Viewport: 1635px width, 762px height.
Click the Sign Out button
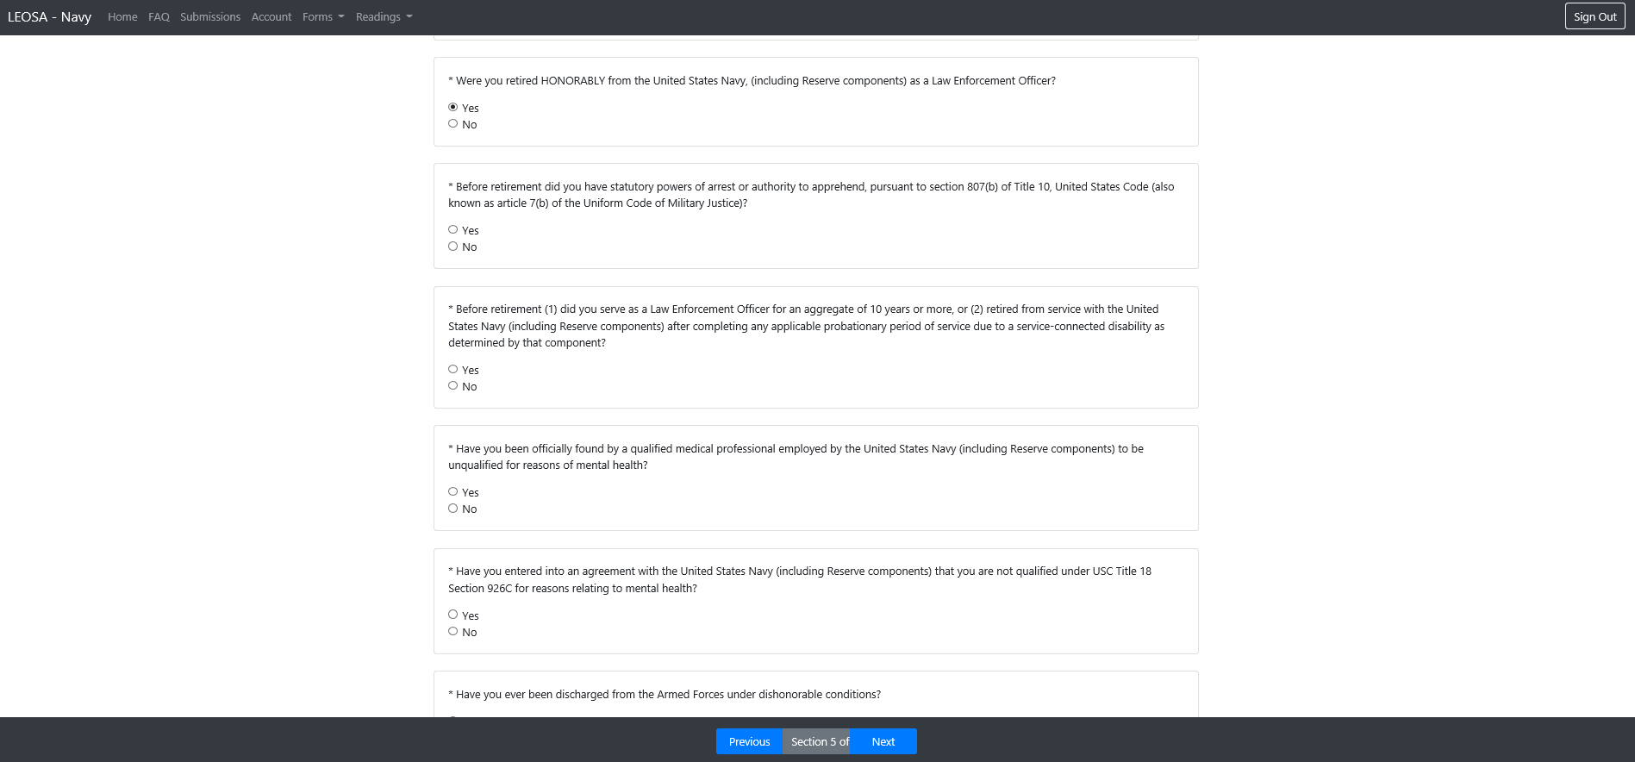point(1594,16)
